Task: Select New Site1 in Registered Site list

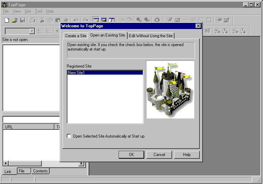Action: coord(105,72)
